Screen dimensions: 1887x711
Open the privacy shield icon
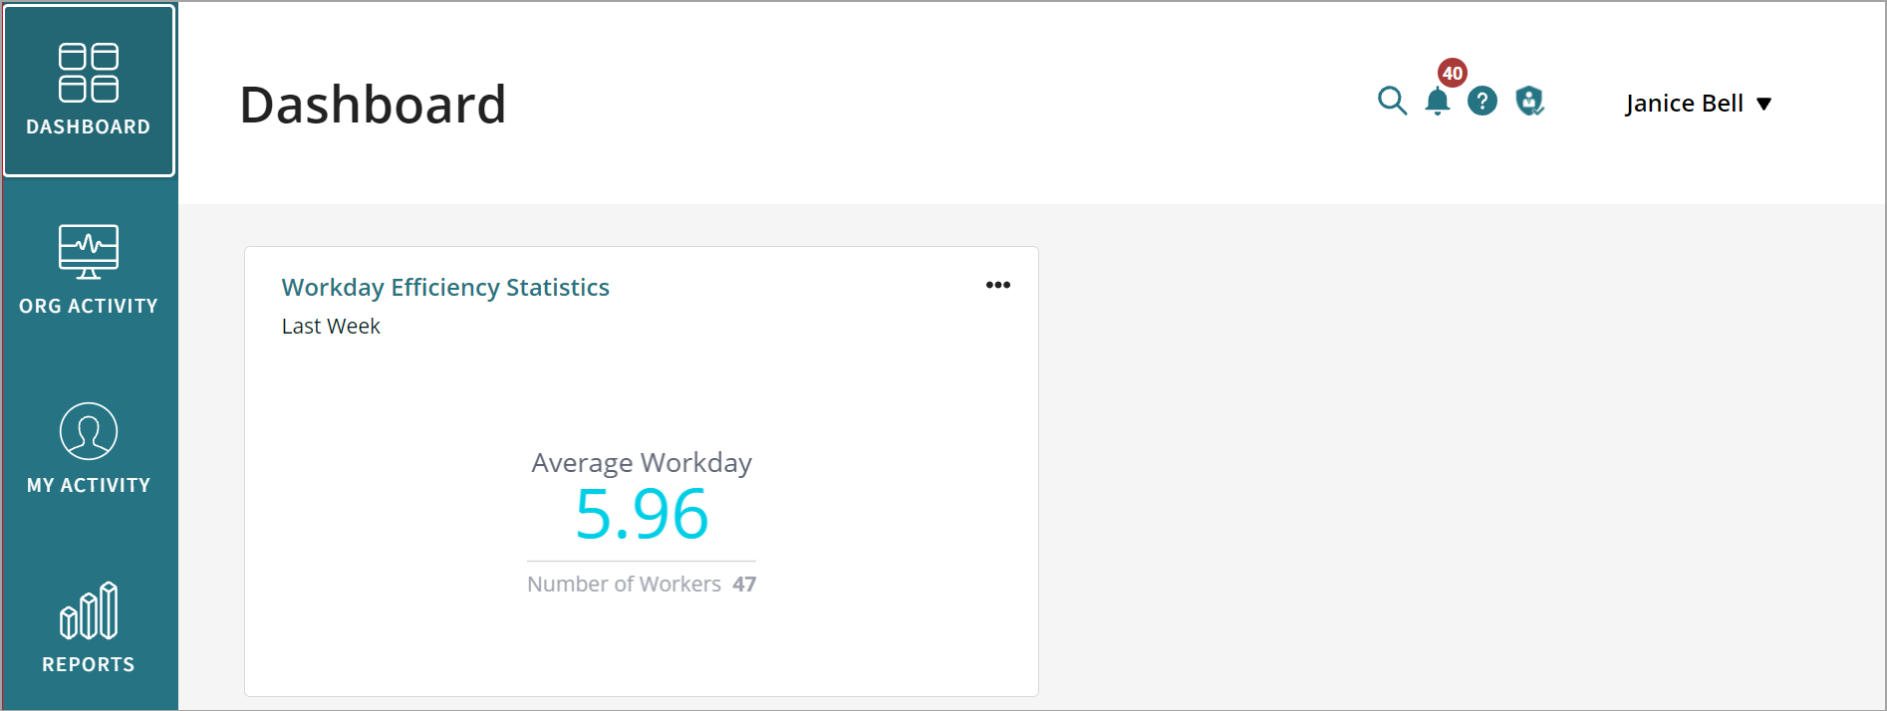pyautogui.click(x=1529, y=101)
